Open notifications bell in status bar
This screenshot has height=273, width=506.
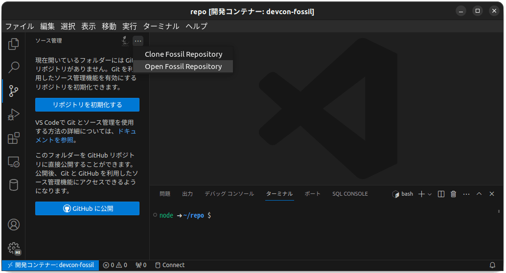pos(492,265)
